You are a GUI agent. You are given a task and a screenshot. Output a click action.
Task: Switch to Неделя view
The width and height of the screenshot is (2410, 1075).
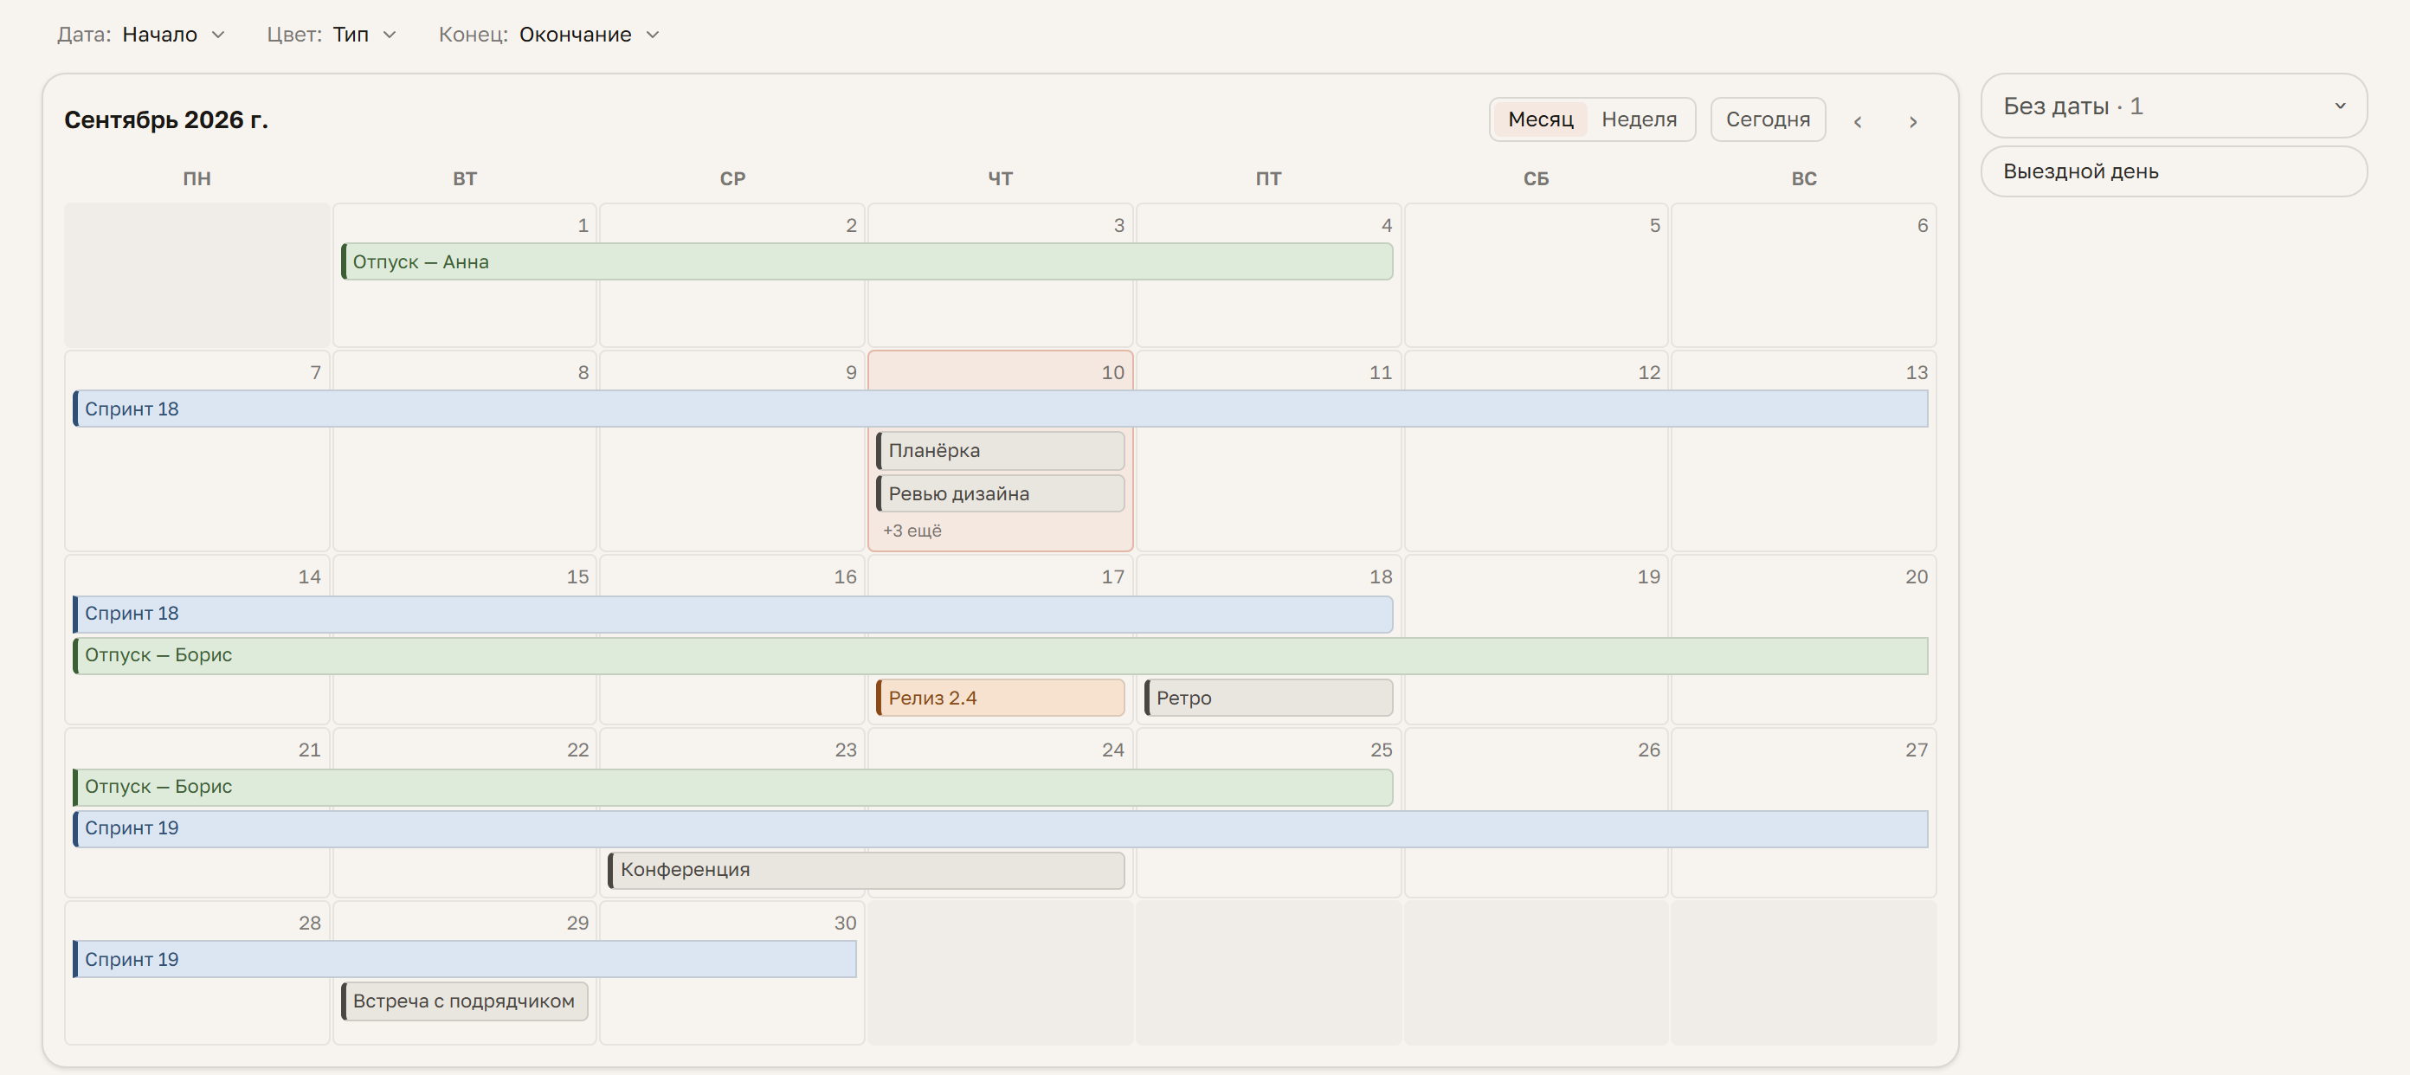[x=1639, y=119]
